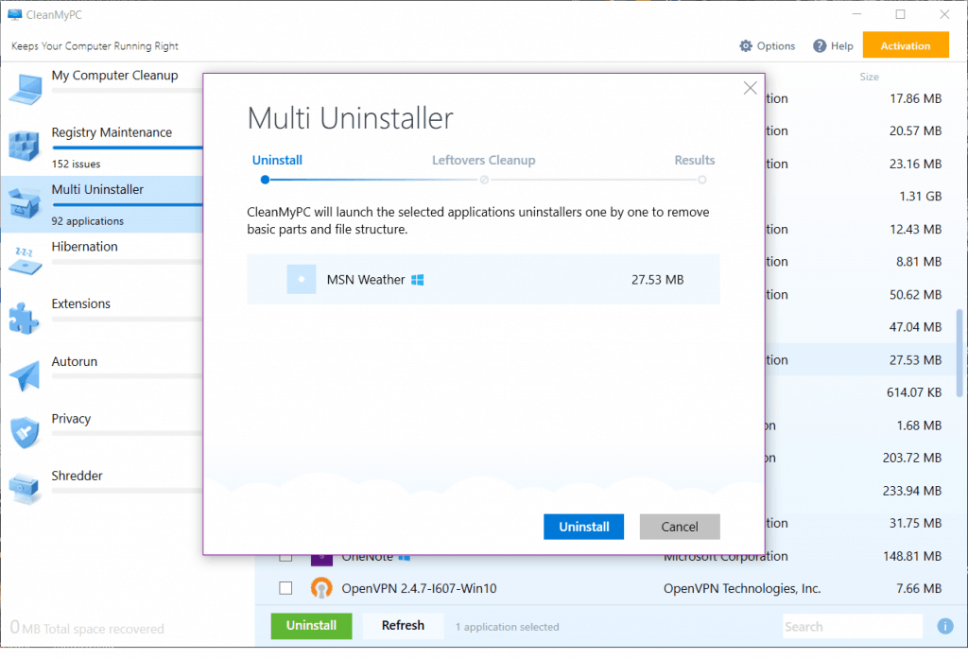Click the Extensions puzzle piece icon
Image resolution: width=968 pixels, height=659 pixels.
(24, 318)
